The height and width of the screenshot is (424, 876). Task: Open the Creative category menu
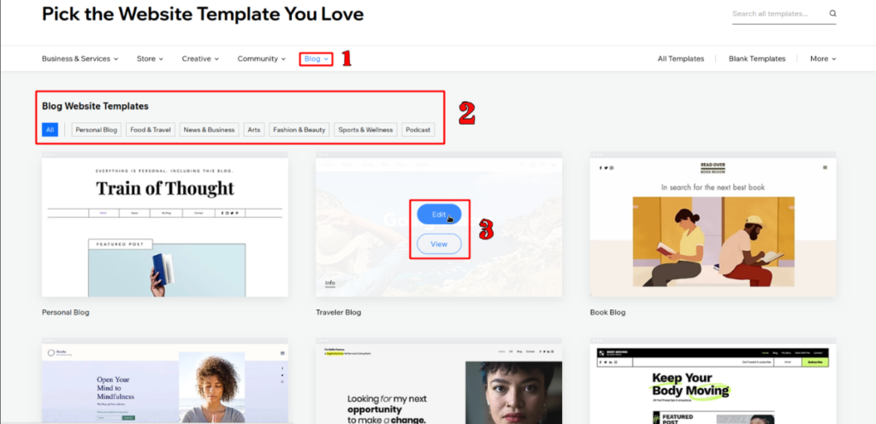[x=200, y=59]
